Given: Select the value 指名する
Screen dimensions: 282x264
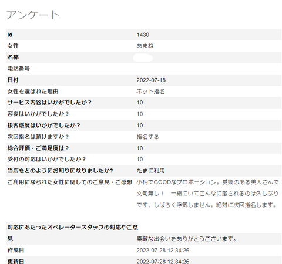Looking at the screenshot, I should coord(148,137).
